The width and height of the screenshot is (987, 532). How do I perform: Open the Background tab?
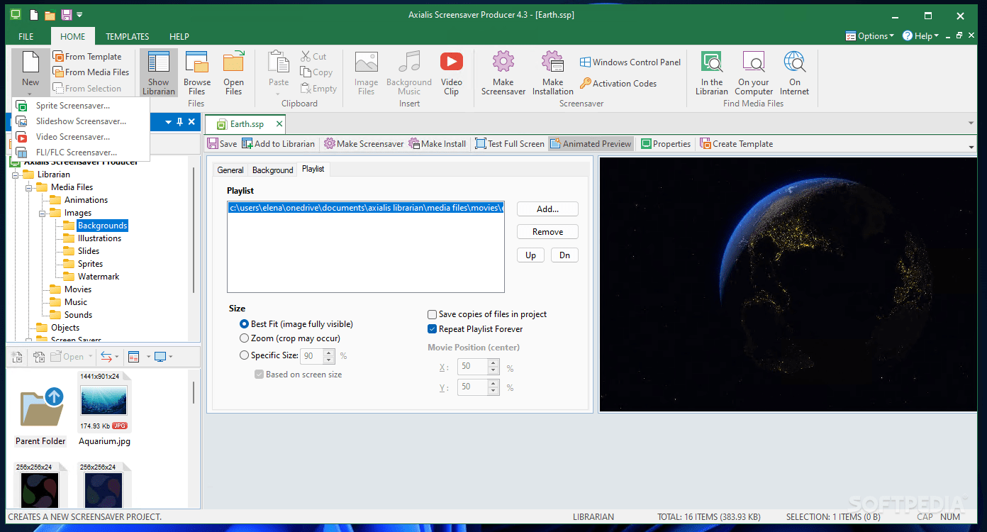(272, 170)
